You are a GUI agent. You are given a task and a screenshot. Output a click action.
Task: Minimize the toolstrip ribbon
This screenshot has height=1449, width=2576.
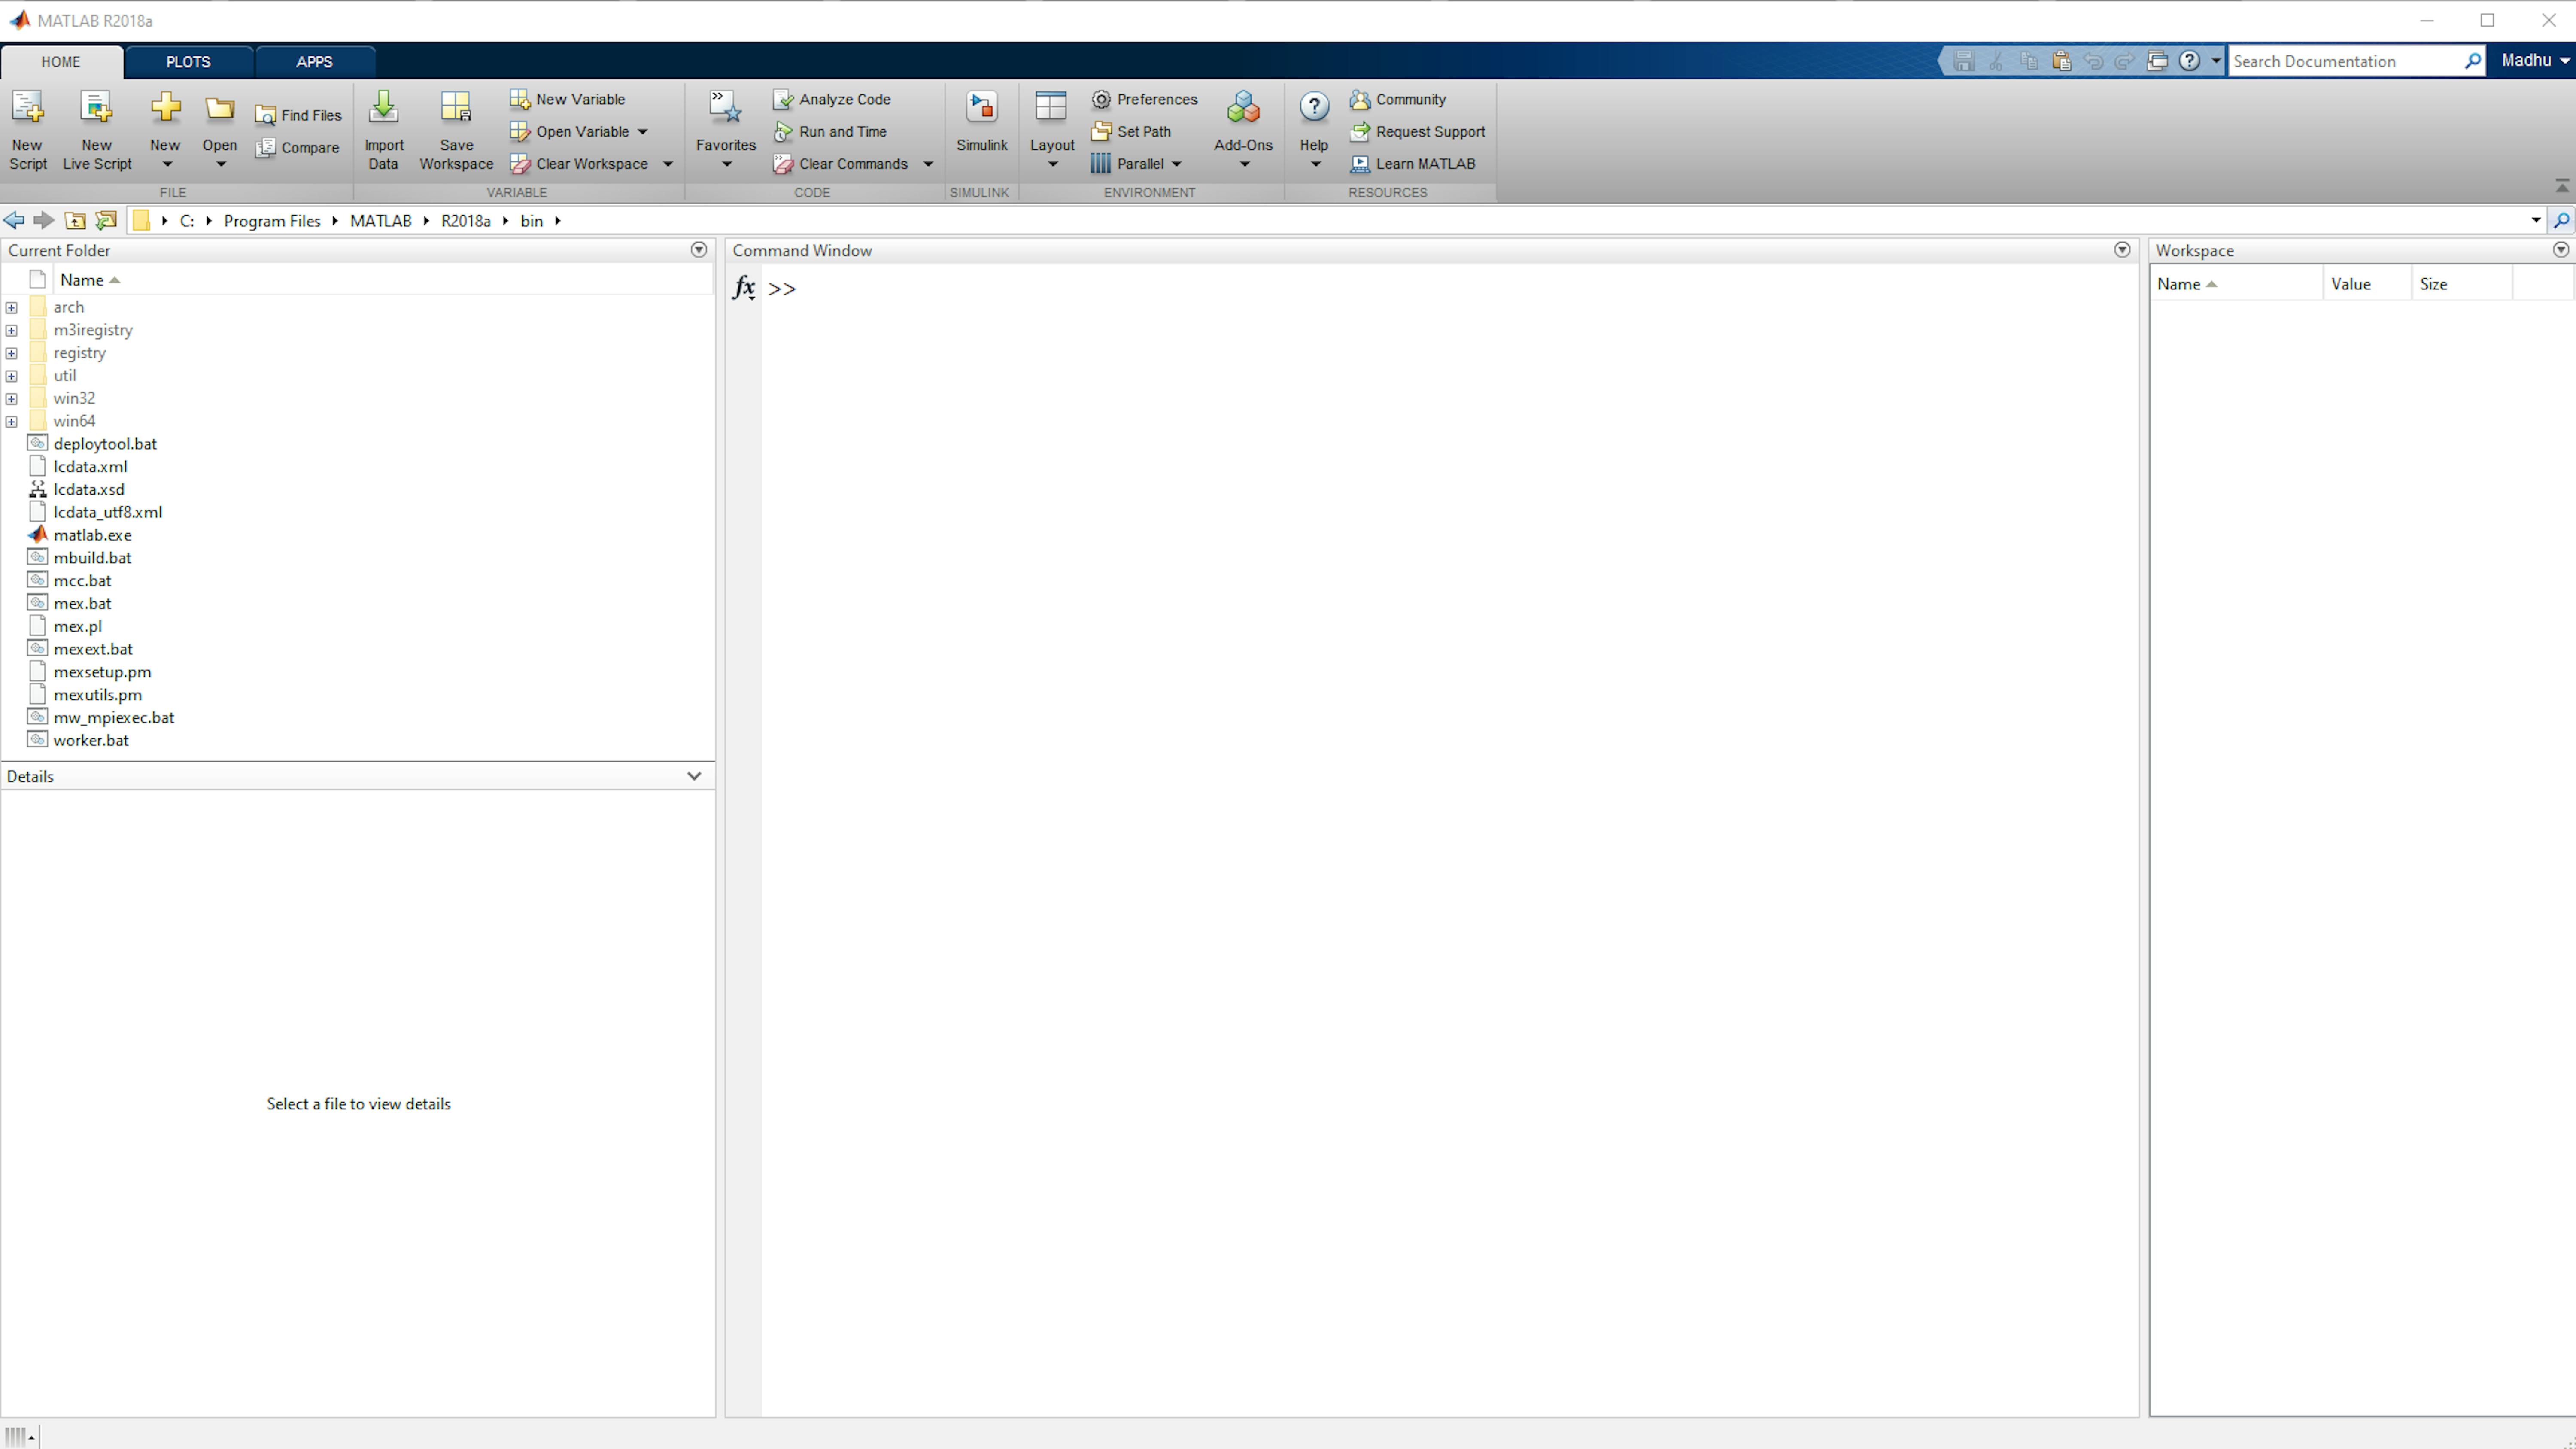[2562, 186]
